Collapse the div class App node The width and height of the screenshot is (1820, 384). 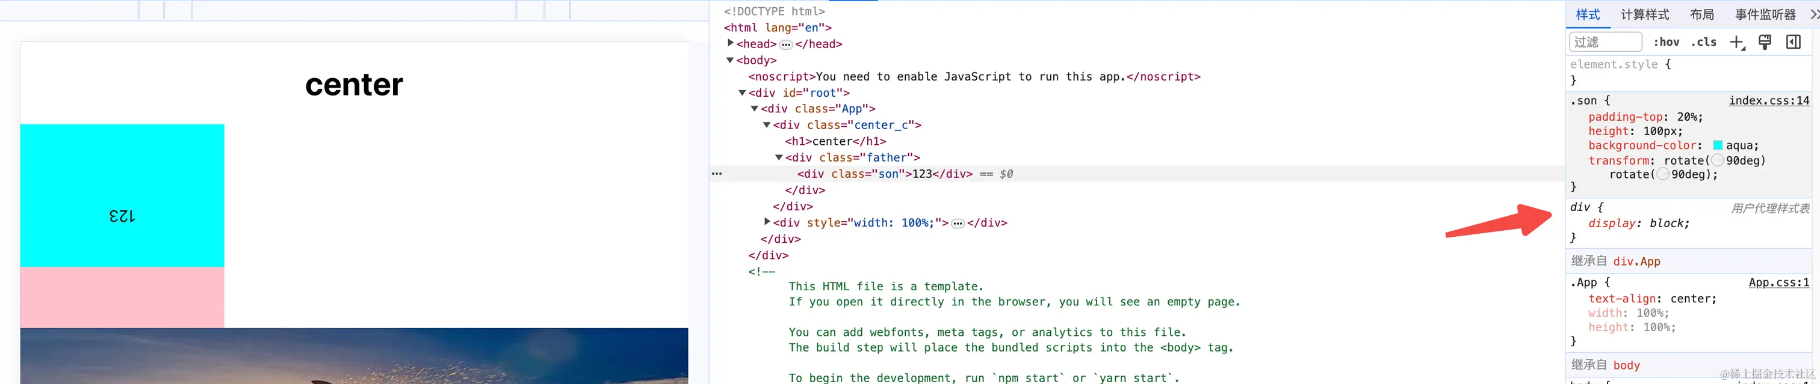755,109
